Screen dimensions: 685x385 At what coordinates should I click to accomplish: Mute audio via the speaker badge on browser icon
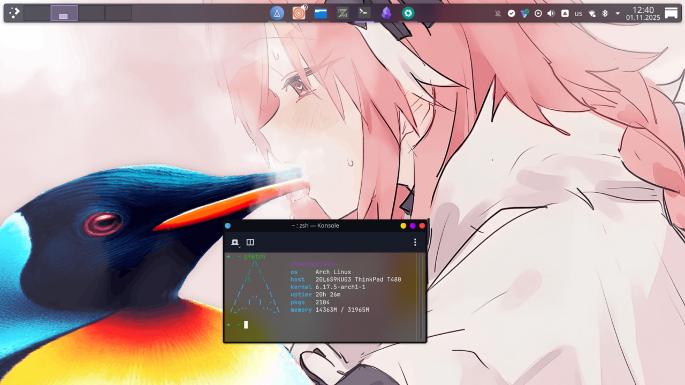[304, 7]
